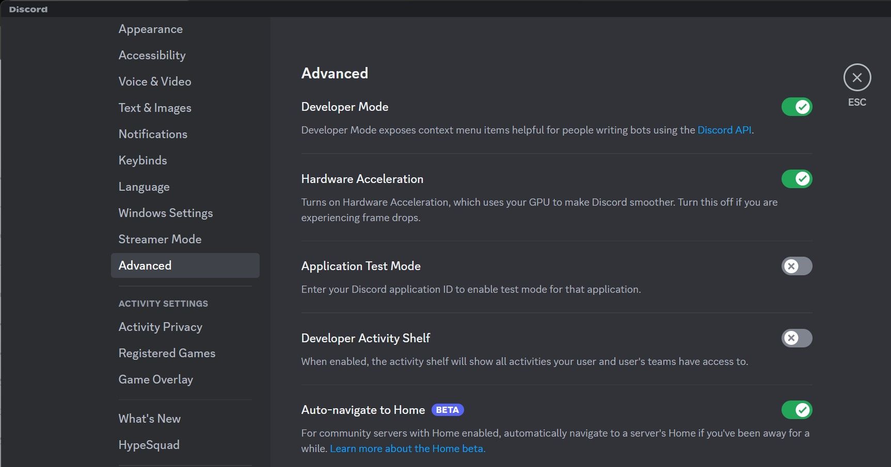Enable Developer Activity Shelf
This screenshot has height=467, width=891.
796,339
